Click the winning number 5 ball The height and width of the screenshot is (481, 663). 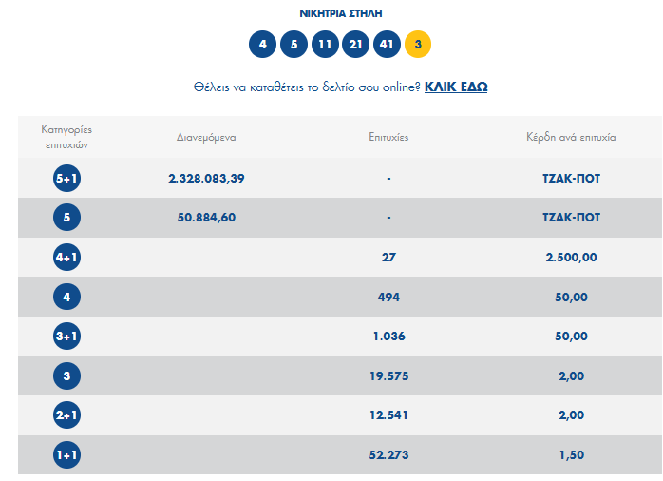[294, 44]
